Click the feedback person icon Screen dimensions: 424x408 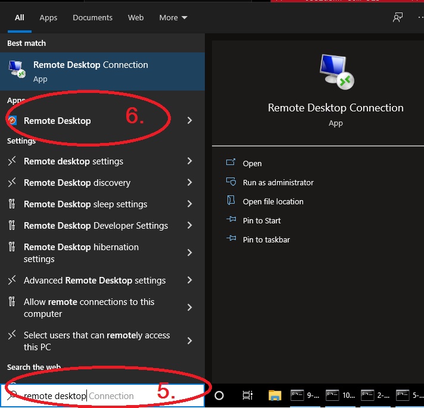(x=398, y=18)
